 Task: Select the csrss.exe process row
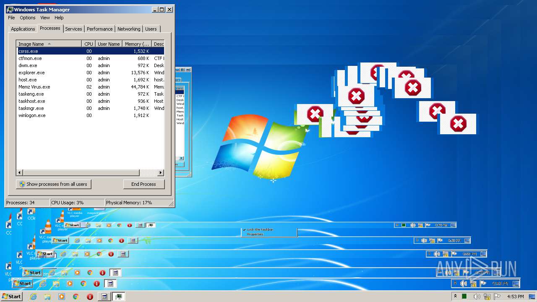click(x=90, y=51)
